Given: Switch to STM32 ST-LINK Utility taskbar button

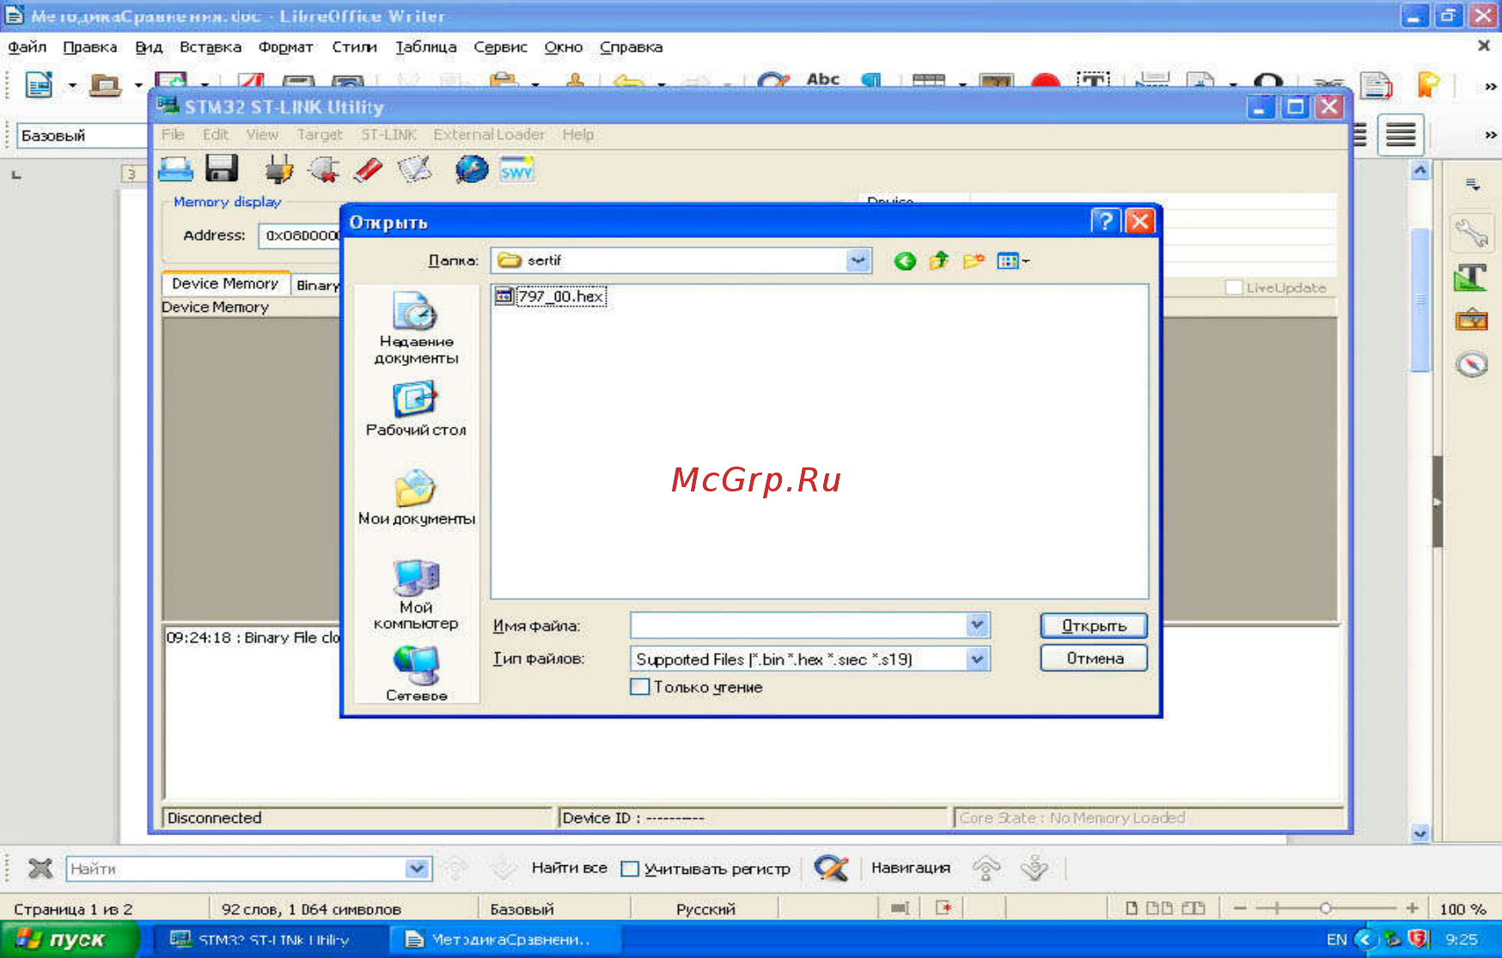Looking at the screenshot, I should (x=272, y=940).
